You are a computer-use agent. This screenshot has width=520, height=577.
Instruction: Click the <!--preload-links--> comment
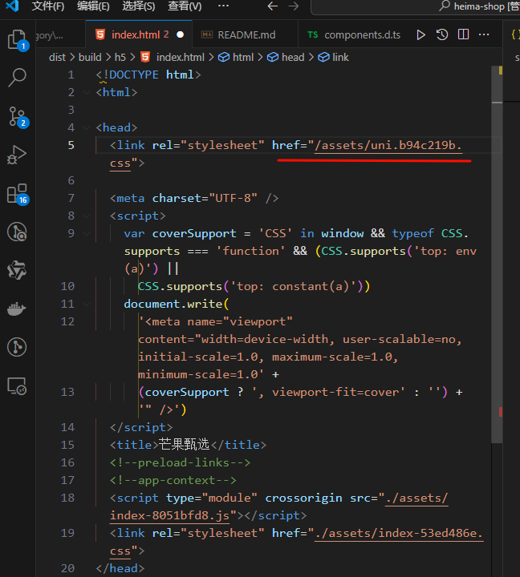181,463
